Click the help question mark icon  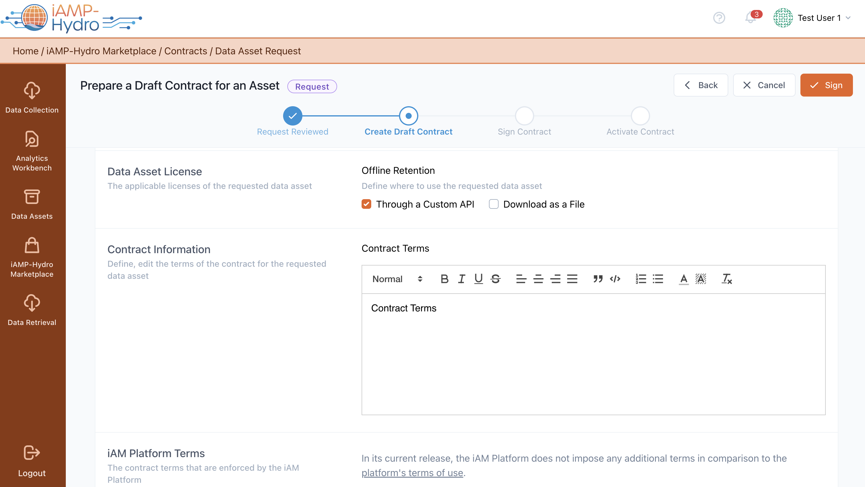coord(719,18)
